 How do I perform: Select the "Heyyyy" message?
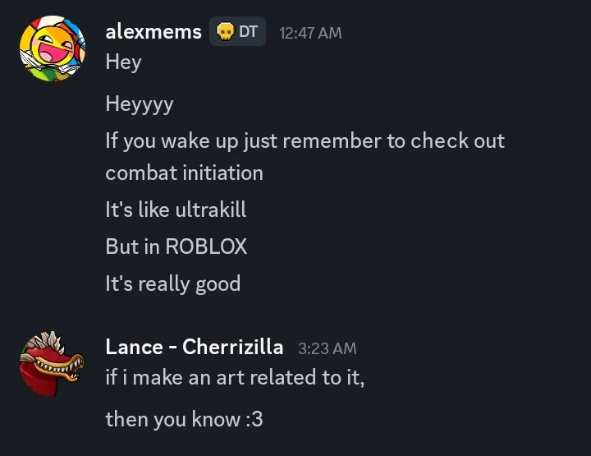[140, 104]
